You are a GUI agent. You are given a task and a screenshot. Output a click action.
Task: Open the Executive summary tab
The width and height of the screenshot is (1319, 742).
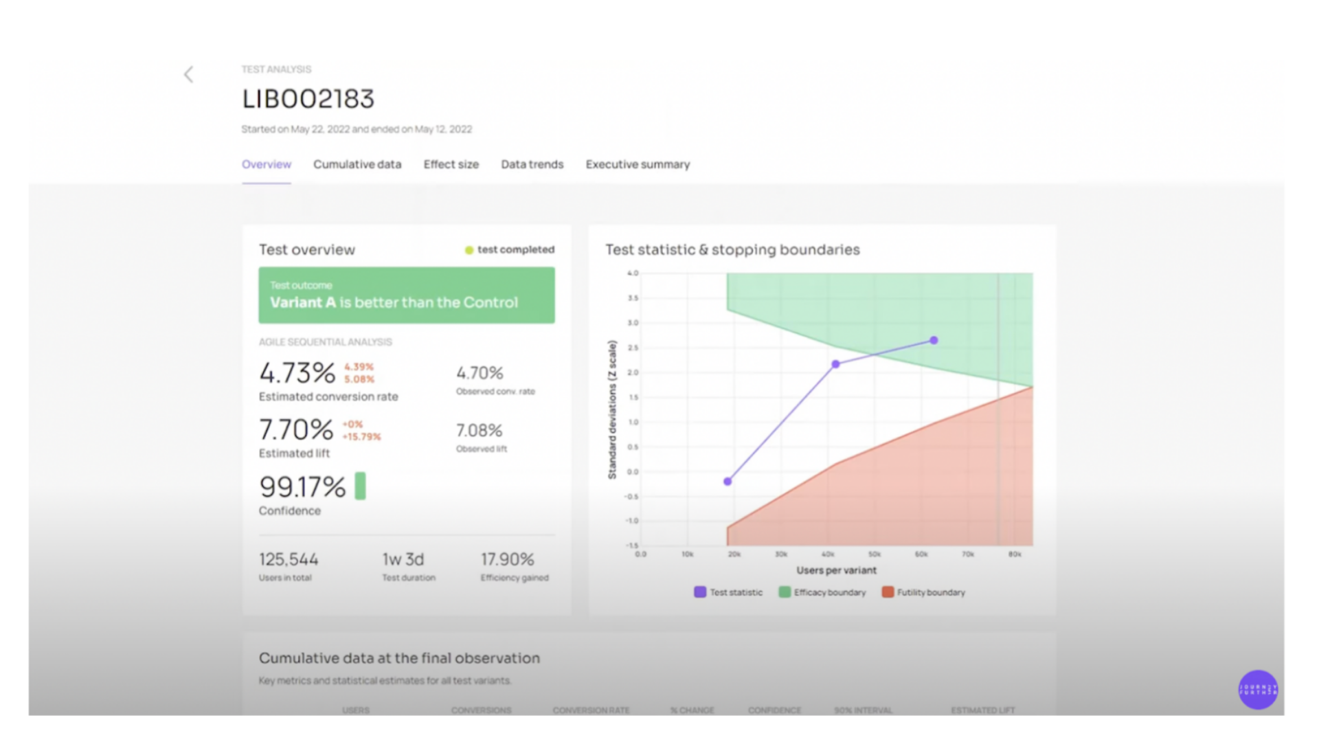tap(638, 164)
